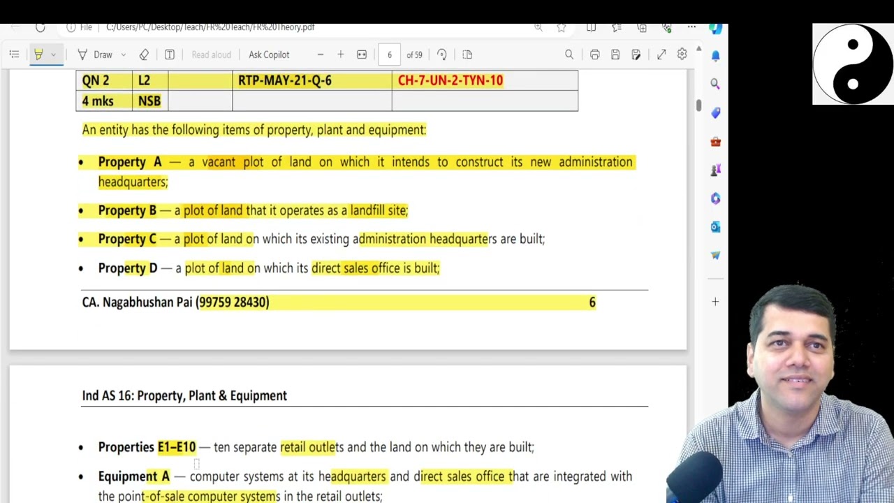Save as a new PDF copy

[x=636, y=54]
